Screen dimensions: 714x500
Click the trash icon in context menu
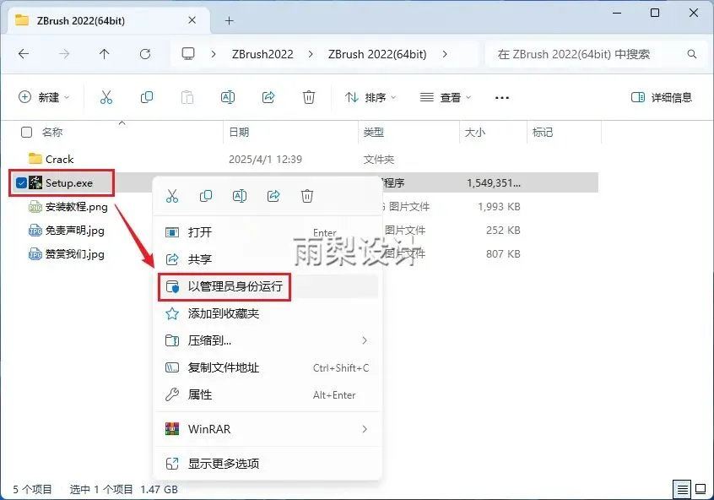(307, 196)
